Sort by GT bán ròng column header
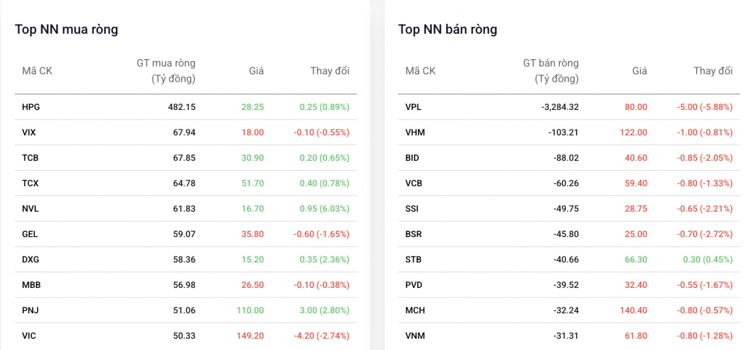Viewport: 750px width, 350px height. tap(550, 71)
